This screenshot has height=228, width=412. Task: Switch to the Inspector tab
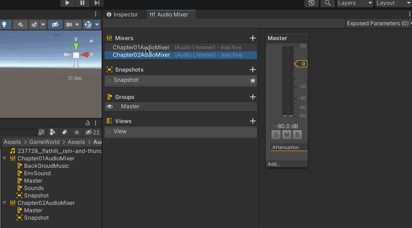point(122,14)
